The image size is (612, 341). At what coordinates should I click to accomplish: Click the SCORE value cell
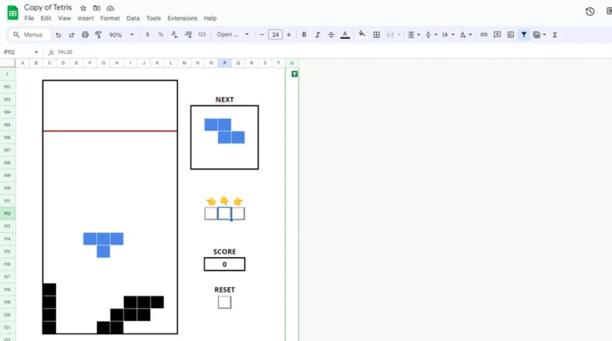[225, 264]
